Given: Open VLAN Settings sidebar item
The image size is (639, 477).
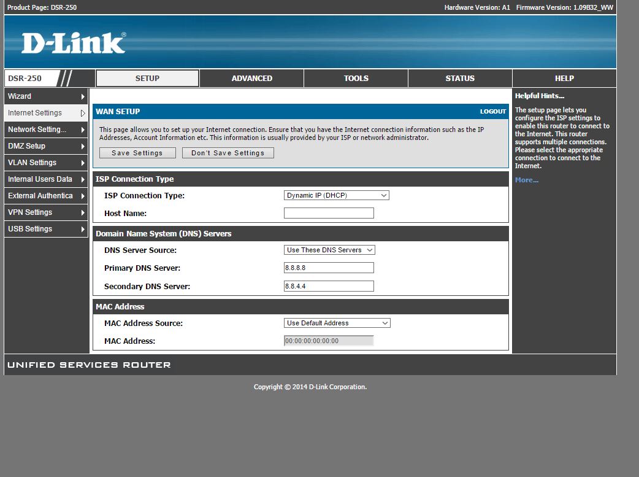Looking at the screenshot, I should click(46, 163).
